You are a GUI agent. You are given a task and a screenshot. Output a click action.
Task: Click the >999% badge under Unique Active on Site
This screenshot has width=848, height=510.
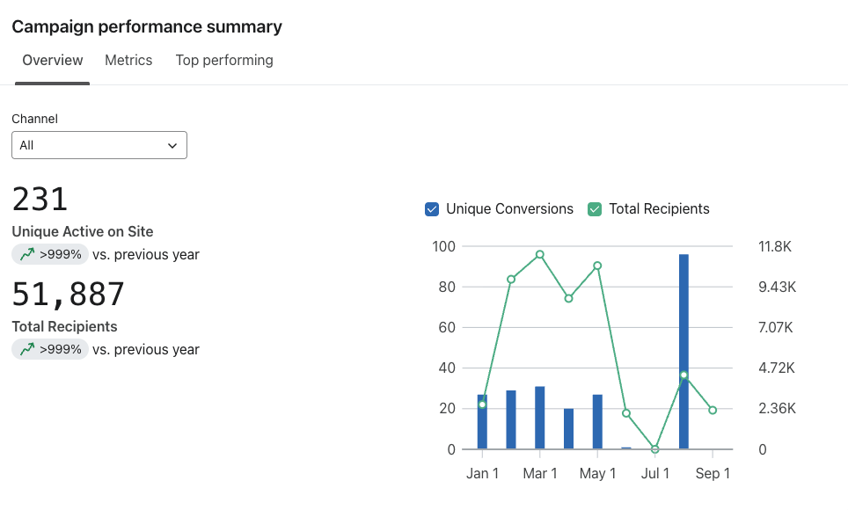coord(49,253)
